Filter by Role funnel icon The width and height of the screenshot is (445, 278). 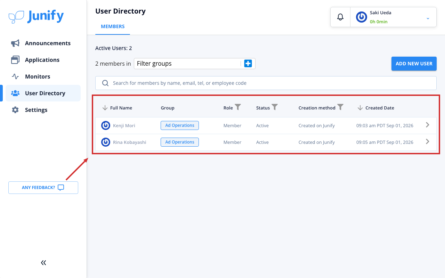(x=238, y=107)
